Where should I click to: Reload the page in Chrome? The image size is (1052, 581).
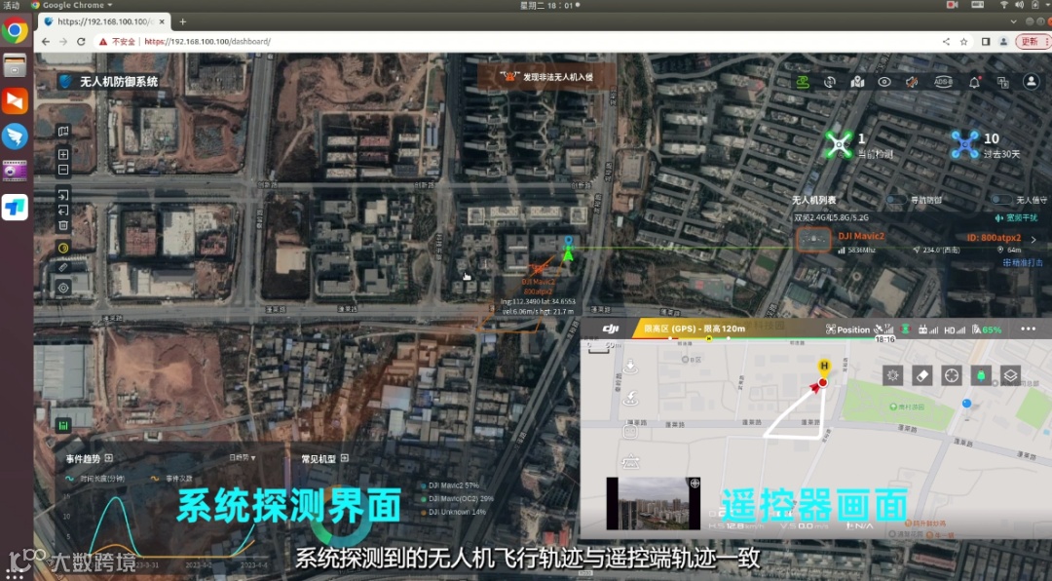pos(81,42)
